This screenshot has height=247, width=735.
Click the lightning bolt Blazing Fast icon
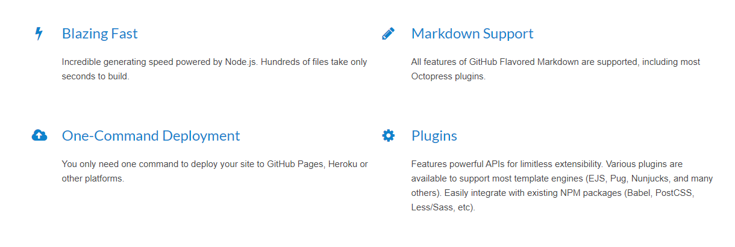point(39,34)
